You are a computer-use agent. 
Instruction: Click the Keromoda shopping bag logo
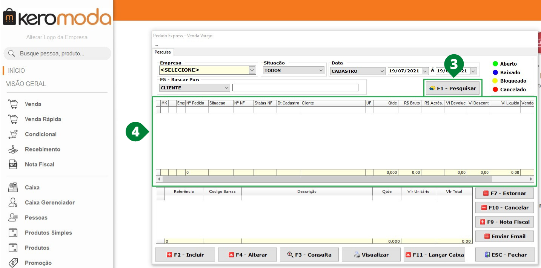tap(10, 18)
